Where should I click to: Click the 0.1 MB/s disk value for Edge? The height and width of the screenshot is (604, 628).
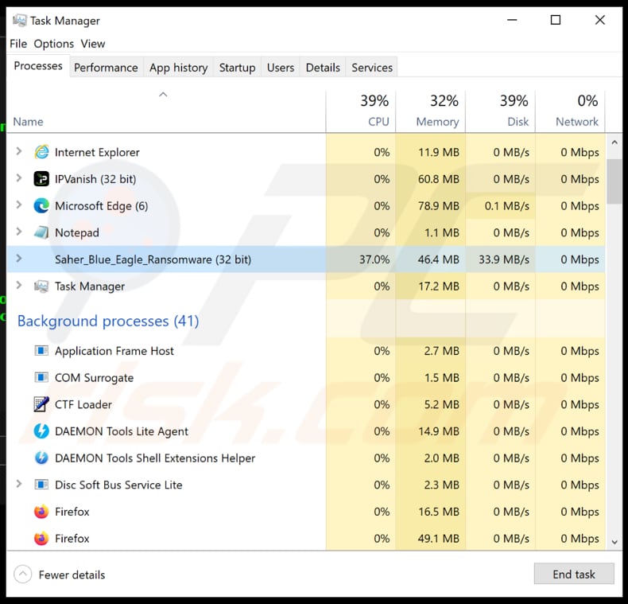tap(506, 206)
